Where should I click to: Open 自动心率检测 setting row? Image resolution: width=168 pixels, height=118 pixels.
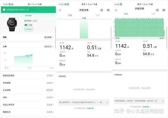[x=28, y=105]
